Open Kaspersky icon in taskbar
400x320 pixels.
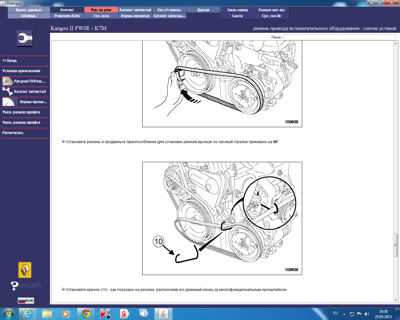pos(105,314)
